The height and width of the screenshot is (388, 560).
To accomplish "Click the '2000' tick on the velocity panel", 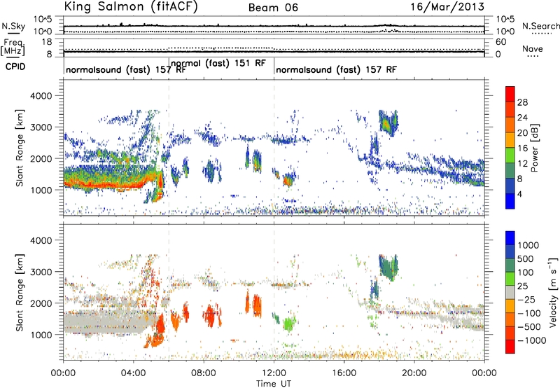I will (x=41, y=303).
